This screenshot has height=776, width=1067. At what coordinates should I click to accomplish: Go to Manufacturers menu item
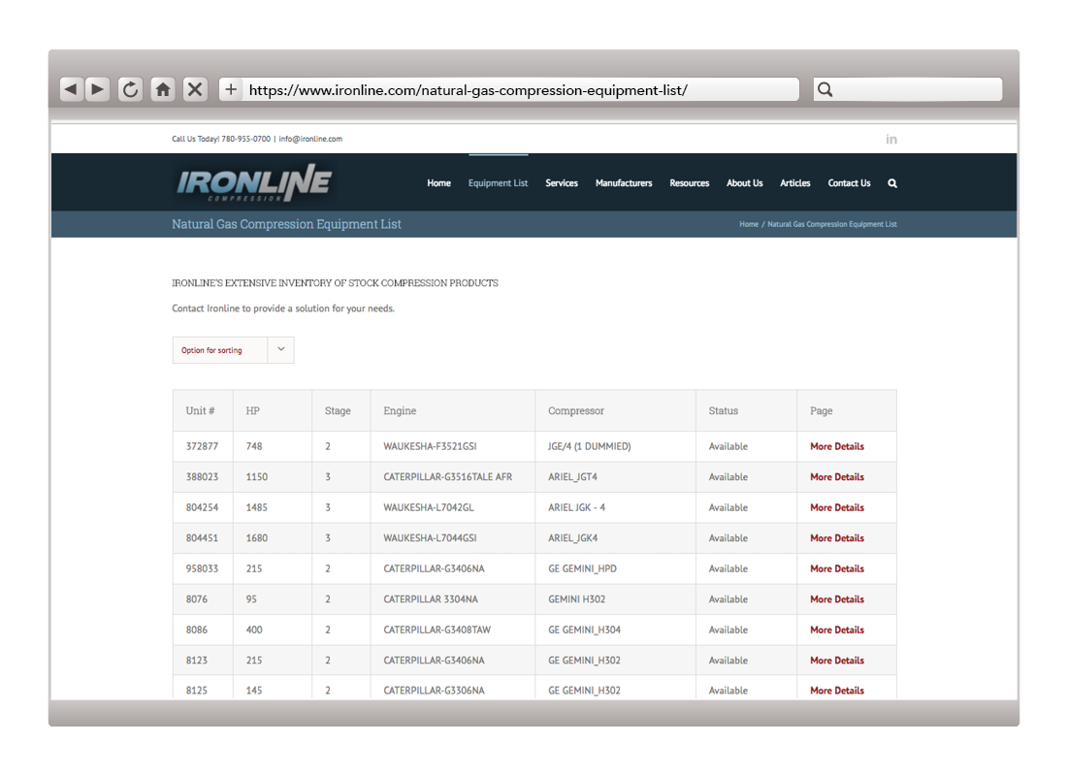point(624,183)
